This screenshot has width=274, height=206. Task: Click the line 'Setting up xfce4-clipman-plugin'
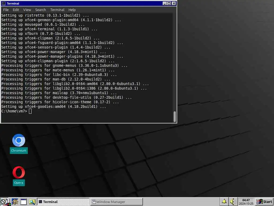point(58,61)
